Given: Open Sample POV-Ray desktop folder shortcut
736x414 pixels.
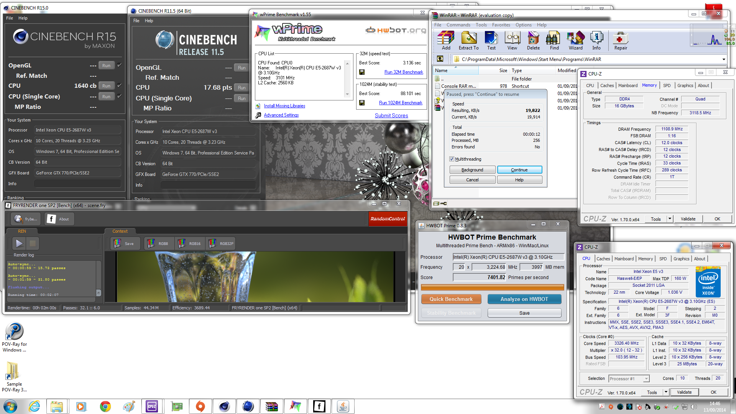Looking at the screenshot, I should click(x=15, y=377).
